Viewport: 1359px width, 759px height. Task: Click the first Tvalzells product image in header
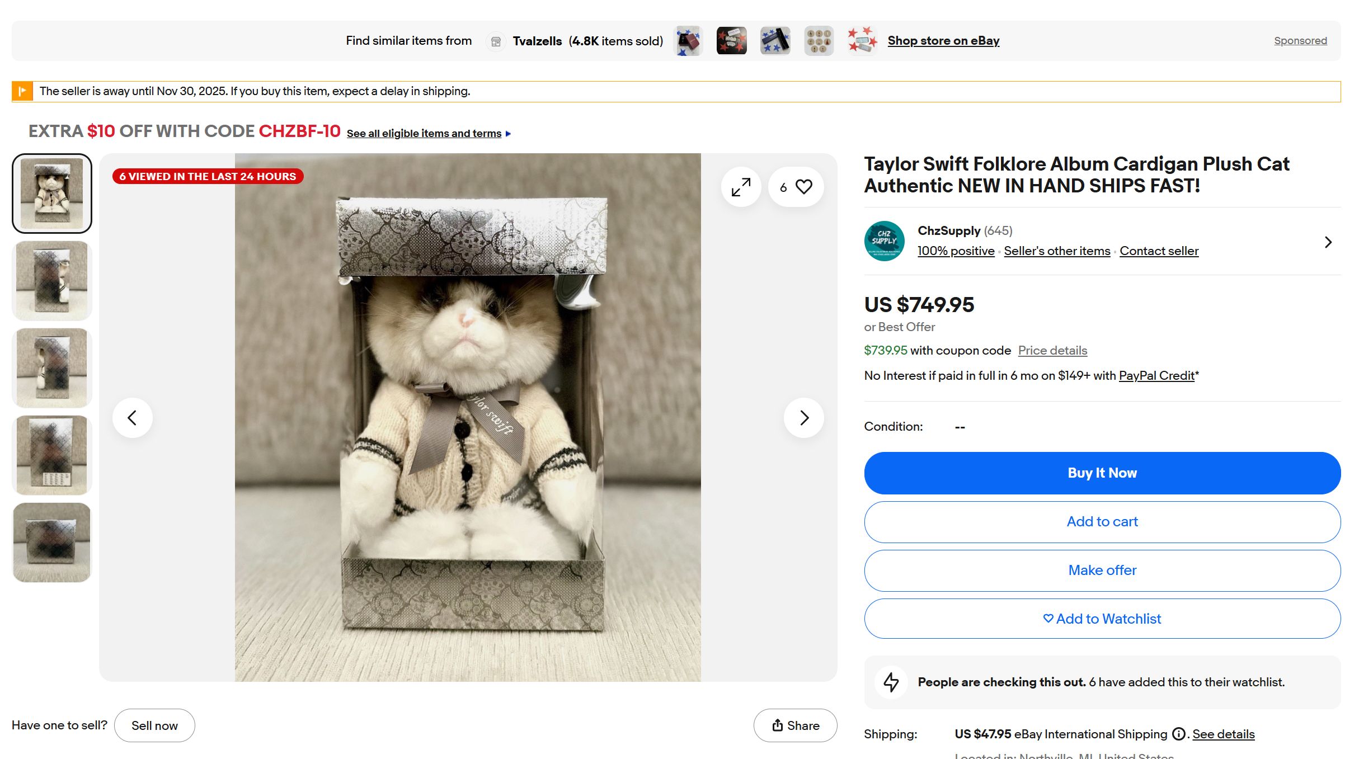point(688,40)
